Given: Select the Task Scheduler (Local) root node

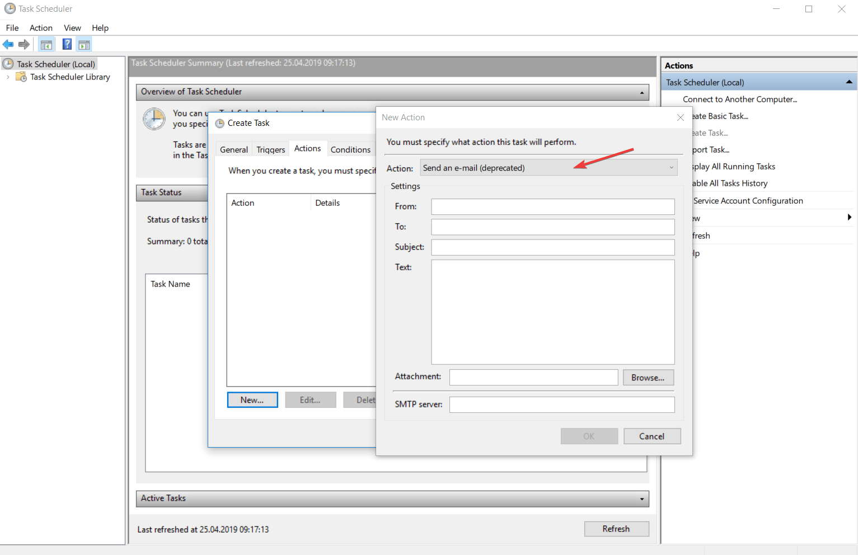Looking at the screenshot, I should click(x=55, y=63).
